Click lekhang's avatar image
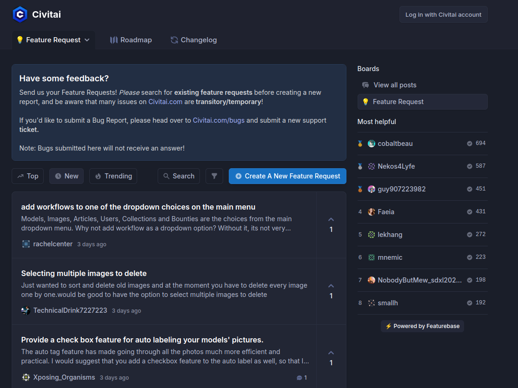This screenshot has width=518, height=388. tap(372, 235)
